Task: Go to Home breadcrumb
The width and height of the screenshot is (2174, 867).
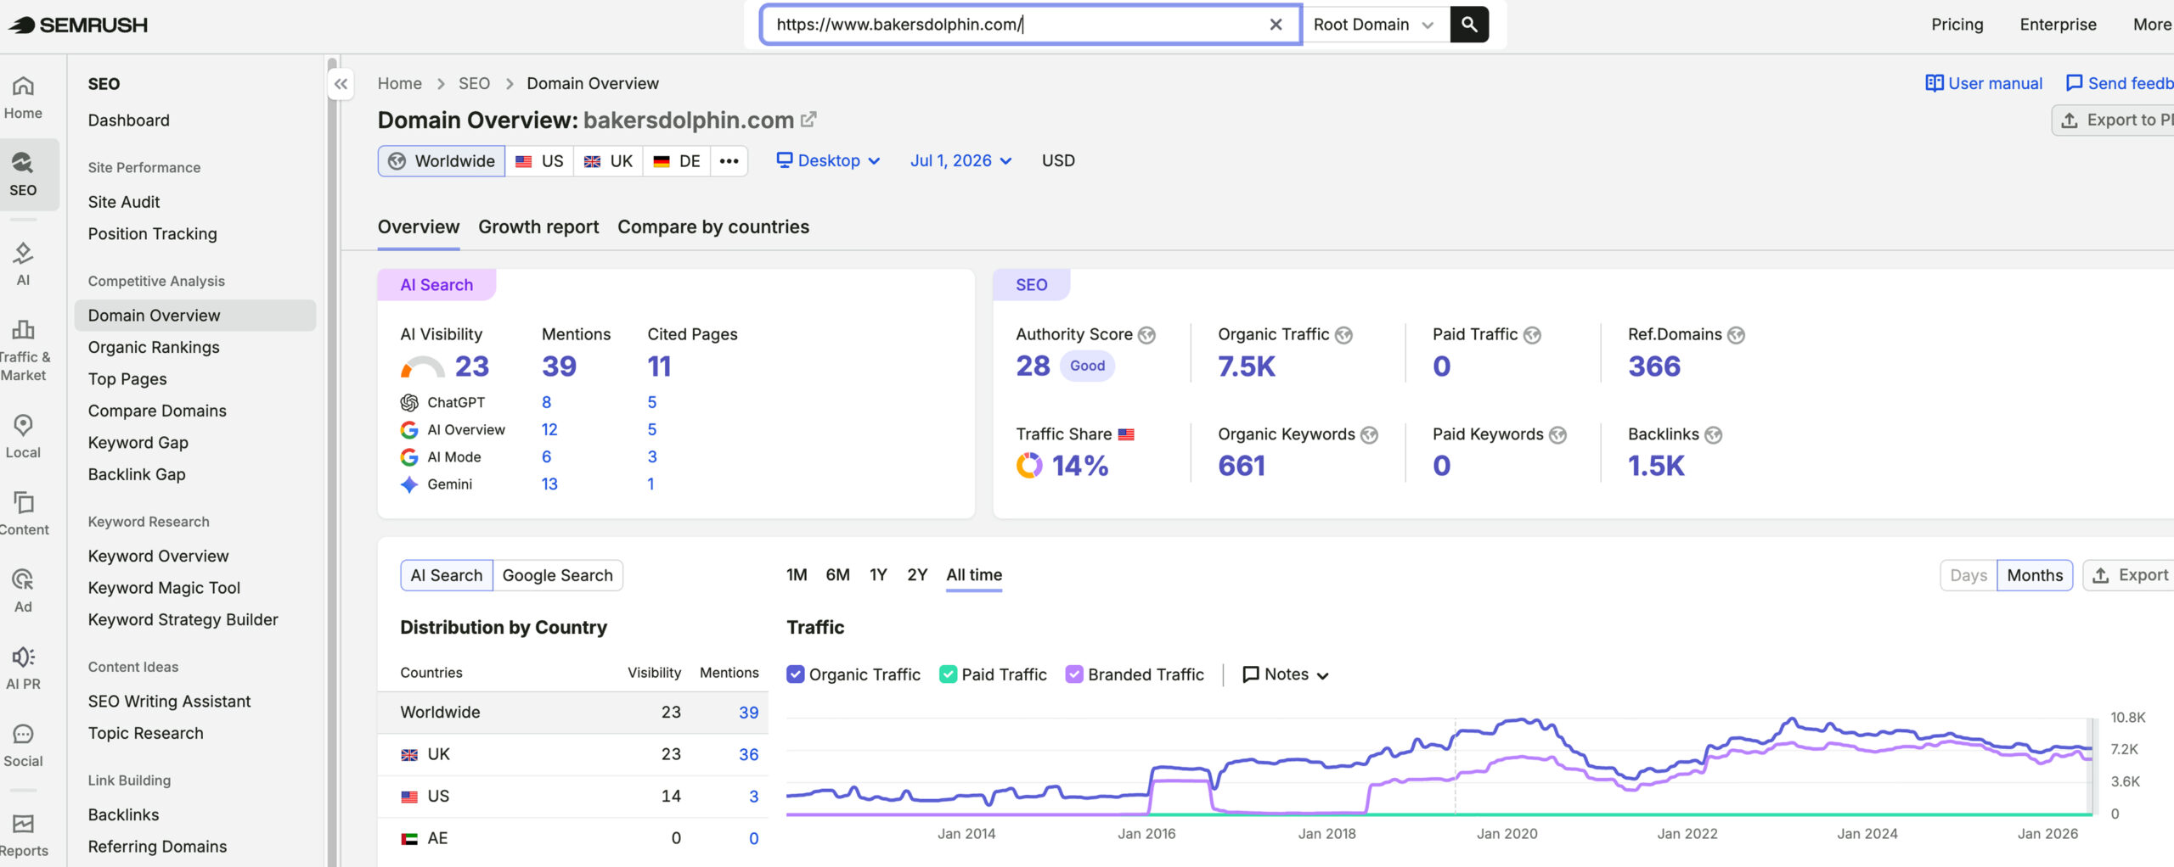Action: [x=399, y=83]
